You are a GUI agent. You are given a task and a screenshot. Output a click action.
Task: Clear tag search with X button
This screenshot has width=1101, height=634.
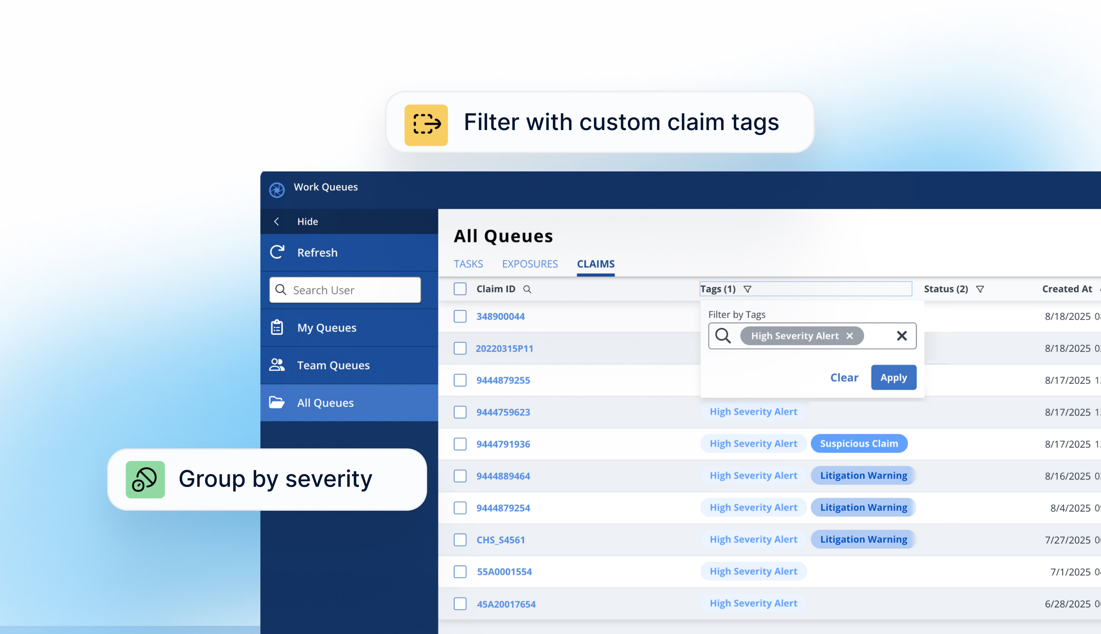(901, 336)
